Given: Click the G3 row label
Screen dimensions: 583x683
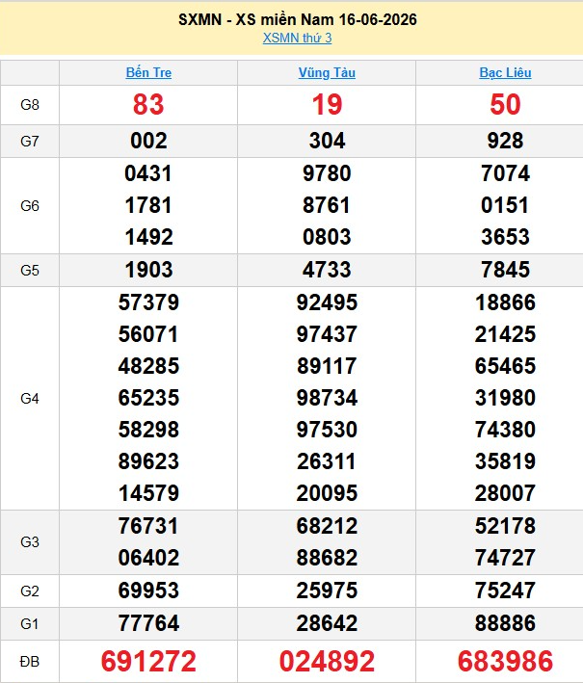Looking at the screenshot, I should [x=30, y=541].
